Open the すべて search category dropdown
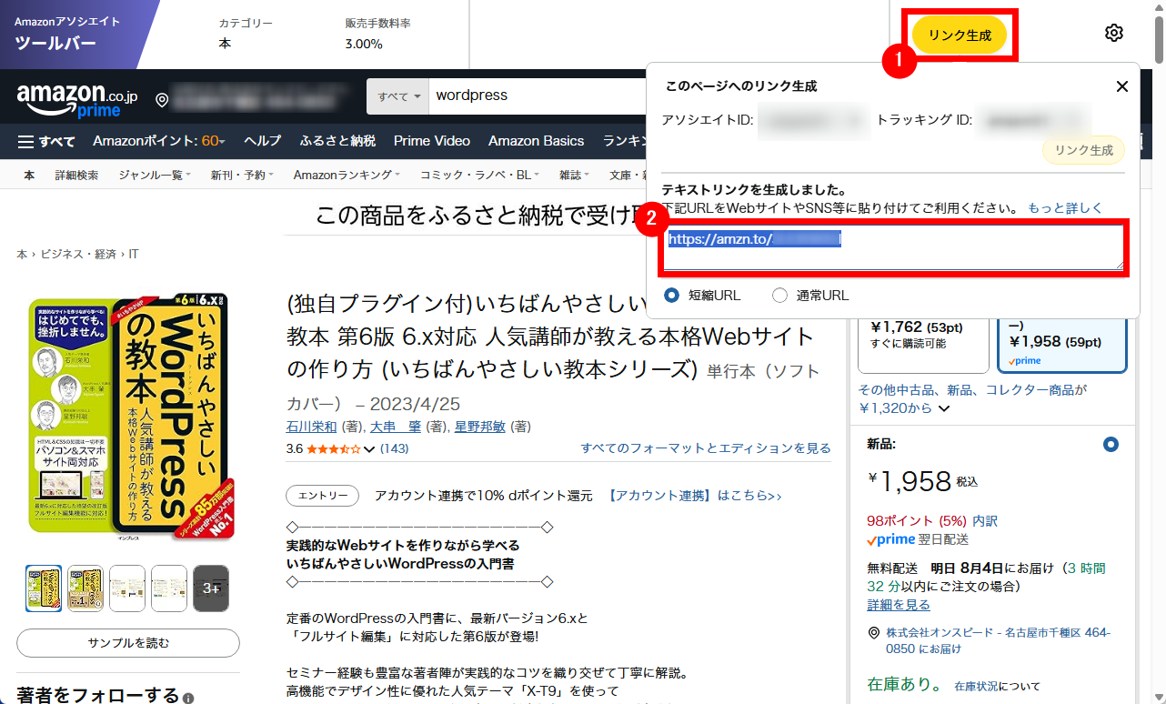 click(x=397, y=96)
